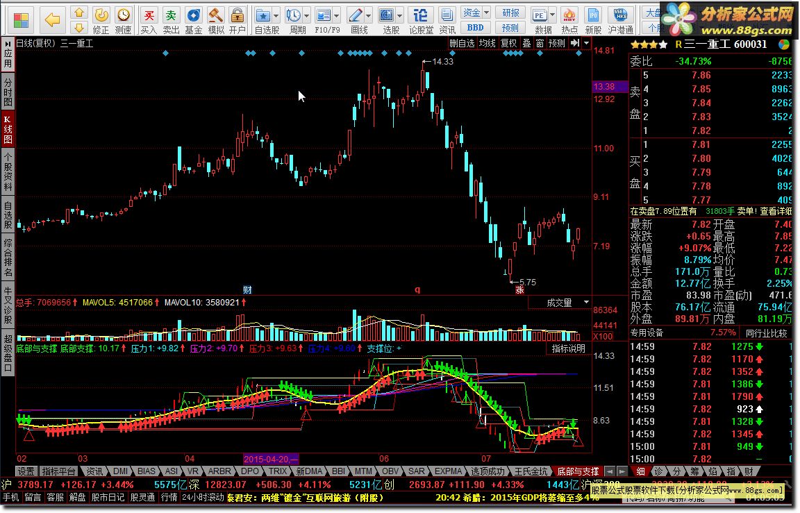Viewport: 800px width, 513px height.
Task: Click the 指标说明 indicator description button
Action: coord(568,348)
